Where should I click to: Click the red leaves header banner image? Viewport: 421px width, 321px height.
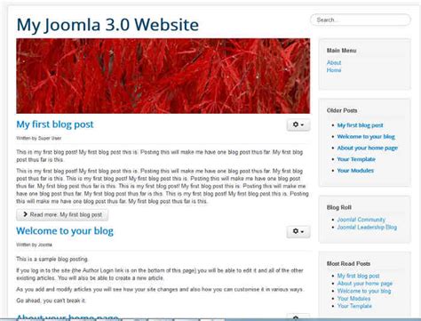[163, 76]
